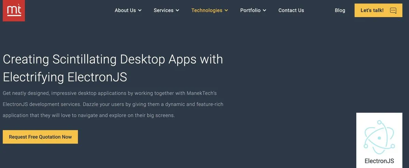Screen dimensions: 409x168
Task: Open the Portfolio menu item
Action: 250,10
